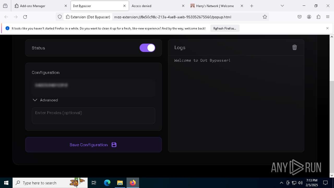Open the Extensions puzzle icon

[318, 17]
